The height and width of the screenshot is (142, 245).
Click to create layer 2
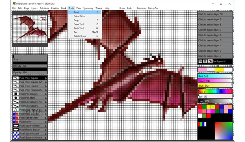215,56
